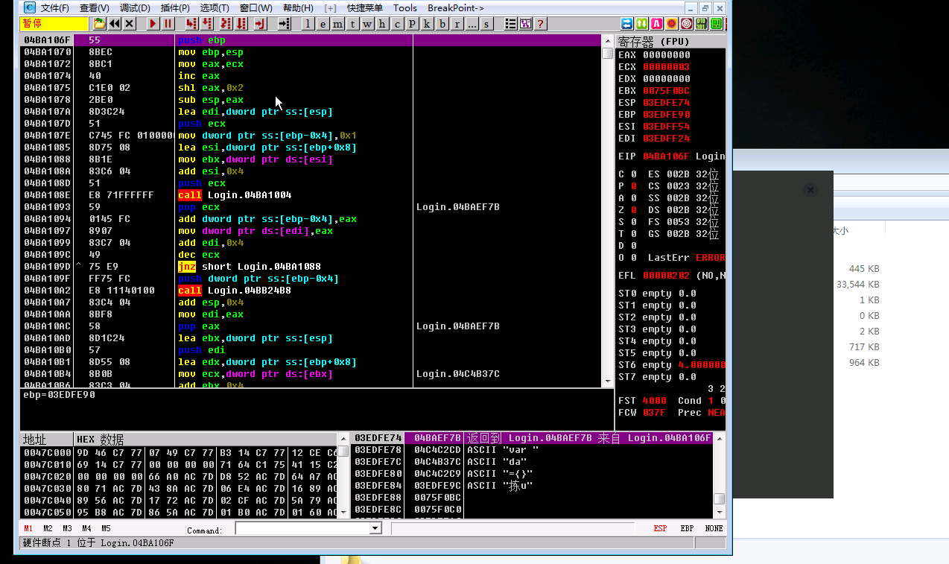949x564 pixels.
Task: Click inside the Command text input field
Action: pyautogui.click(x=302, y=528)
